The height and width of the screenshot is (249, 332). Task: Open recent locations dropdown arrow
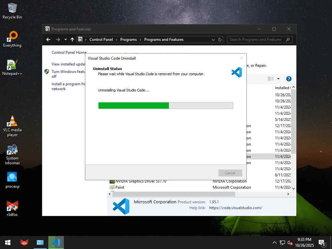click(x=65, y=40)
